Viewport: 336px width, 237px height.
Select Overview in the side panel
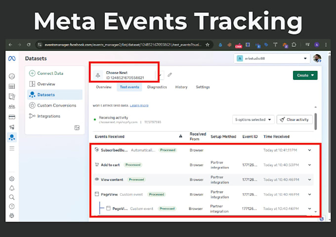tap(55, 84)
